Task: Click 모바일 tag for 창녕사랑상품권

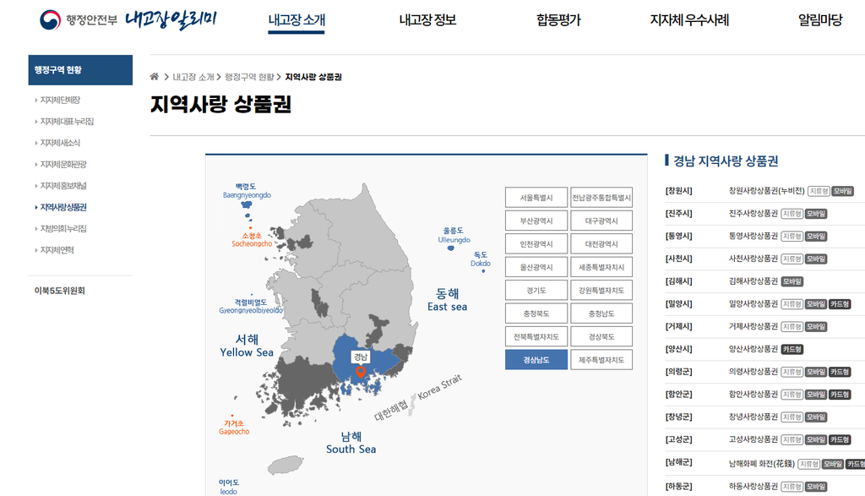Action: tap(815, 417)
